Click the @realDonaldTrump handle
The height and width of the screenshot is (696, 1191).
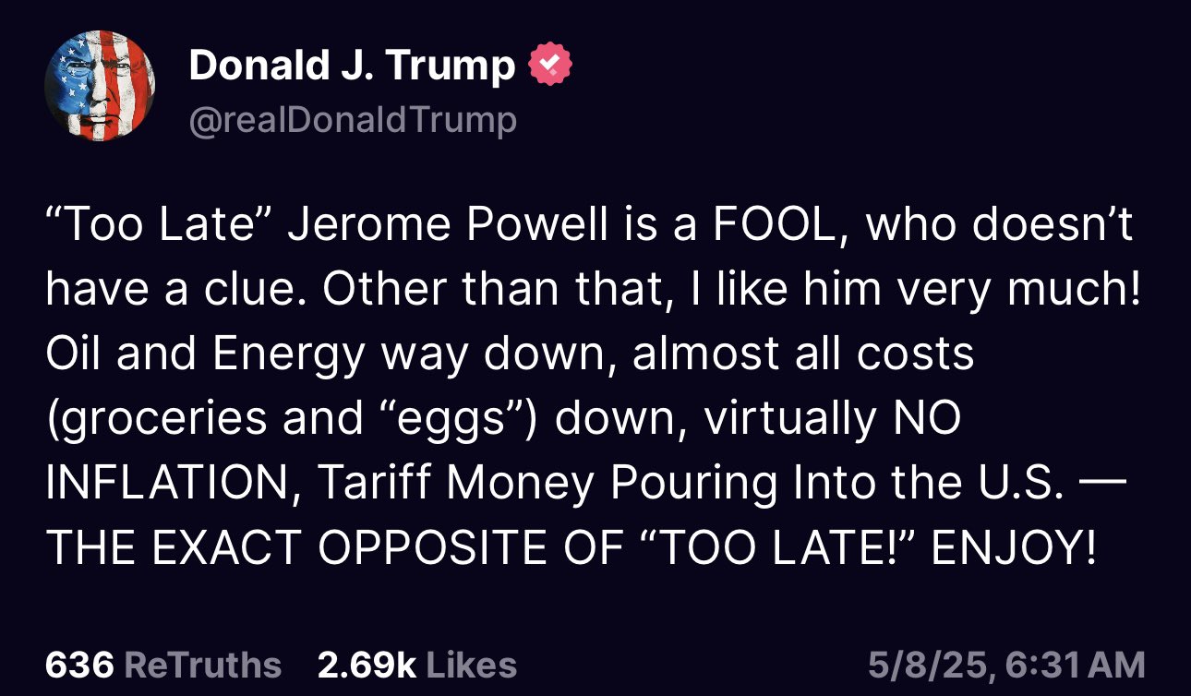[x=352, y=120]
